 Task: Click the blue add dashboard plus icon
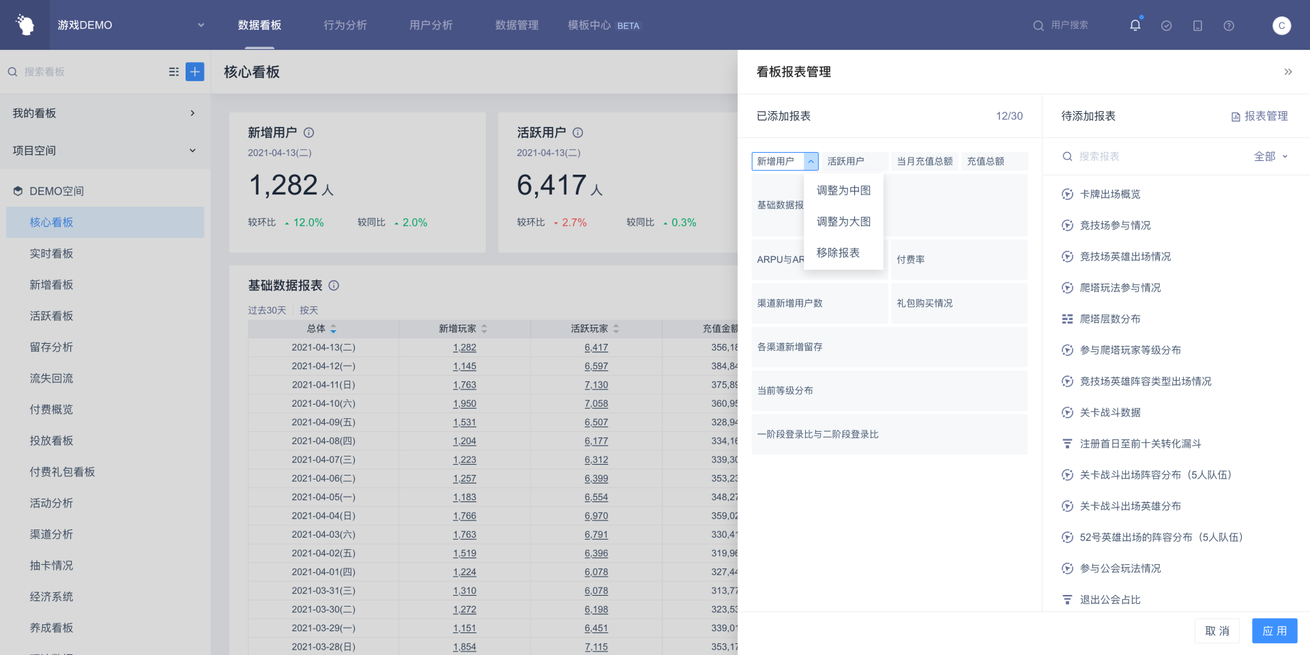coord(194,72)
